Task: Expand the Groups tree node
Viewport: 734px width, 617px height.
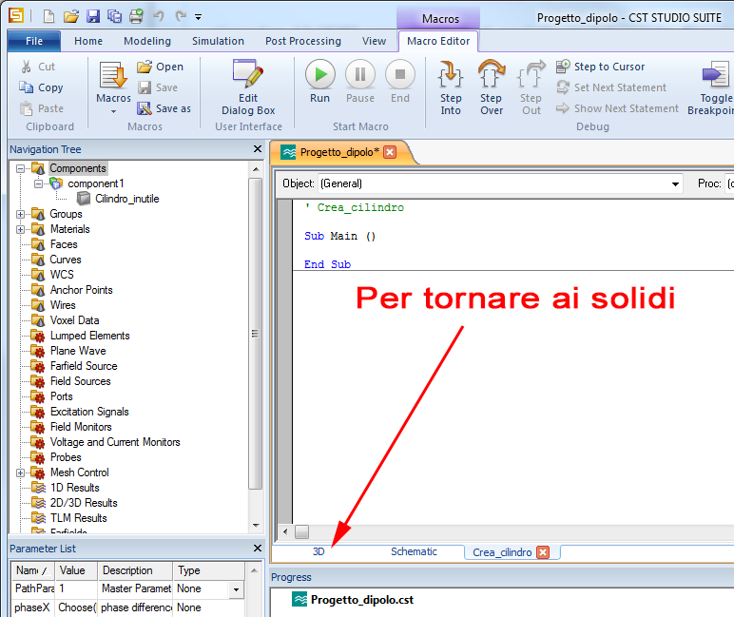Action: 20,214
